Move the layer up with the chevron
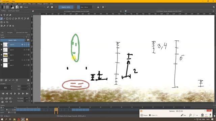 click(13, 80)
